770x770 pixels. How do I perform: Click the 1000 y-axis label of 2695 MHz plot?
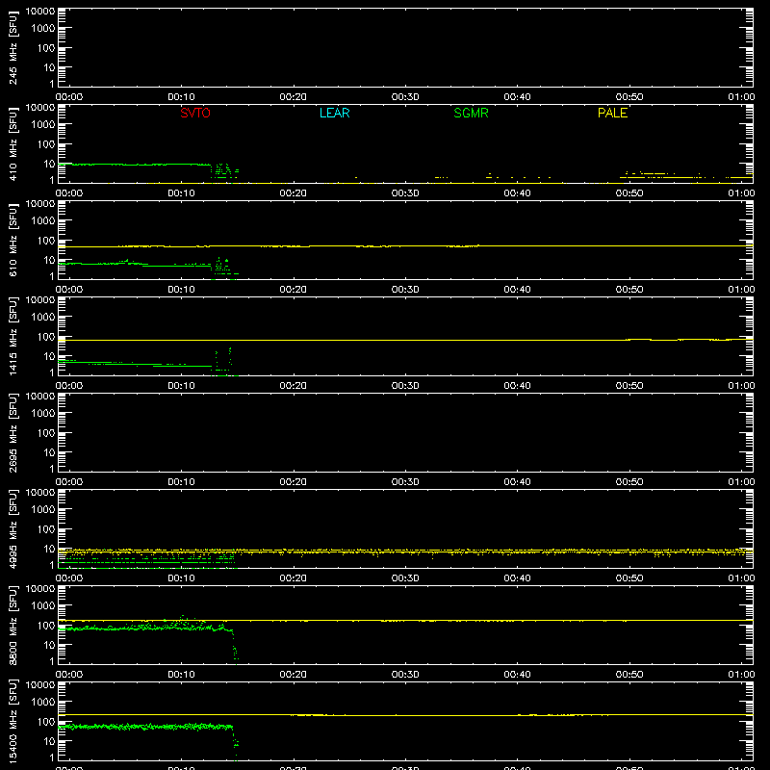click(x=43, y=414)
